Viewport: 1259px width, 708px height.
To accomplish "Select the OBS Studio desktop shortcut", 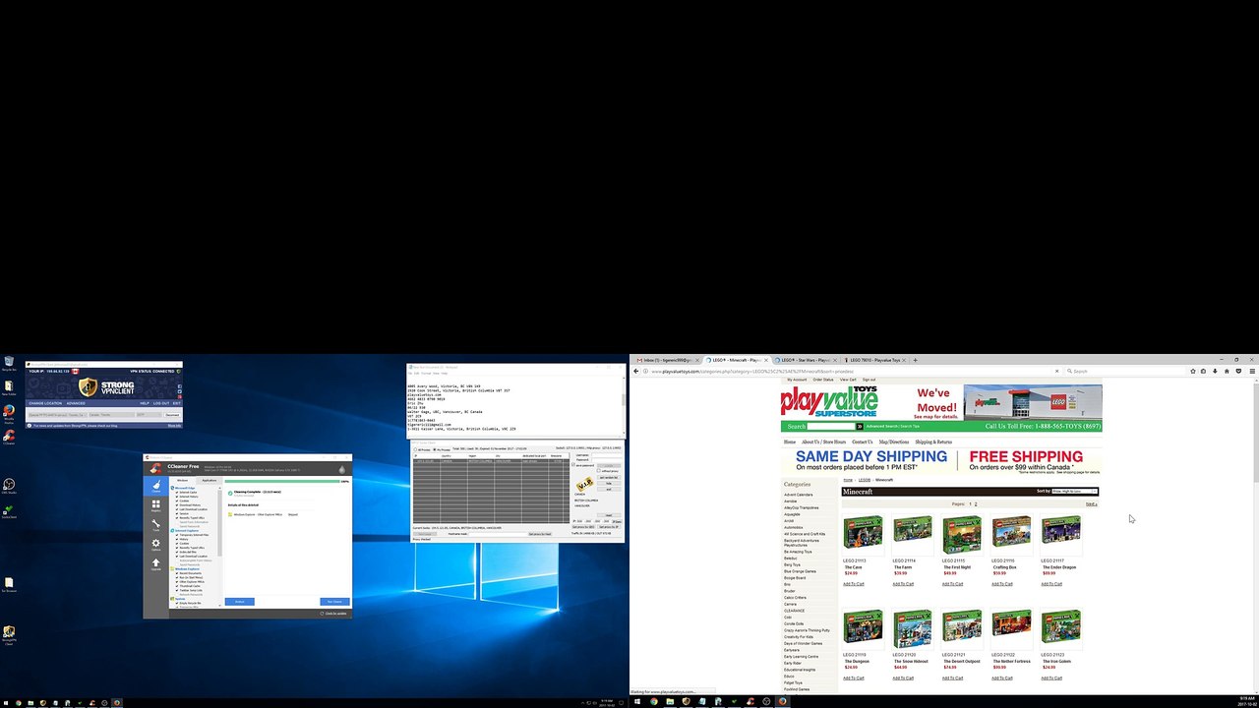I will coord(8,486).
